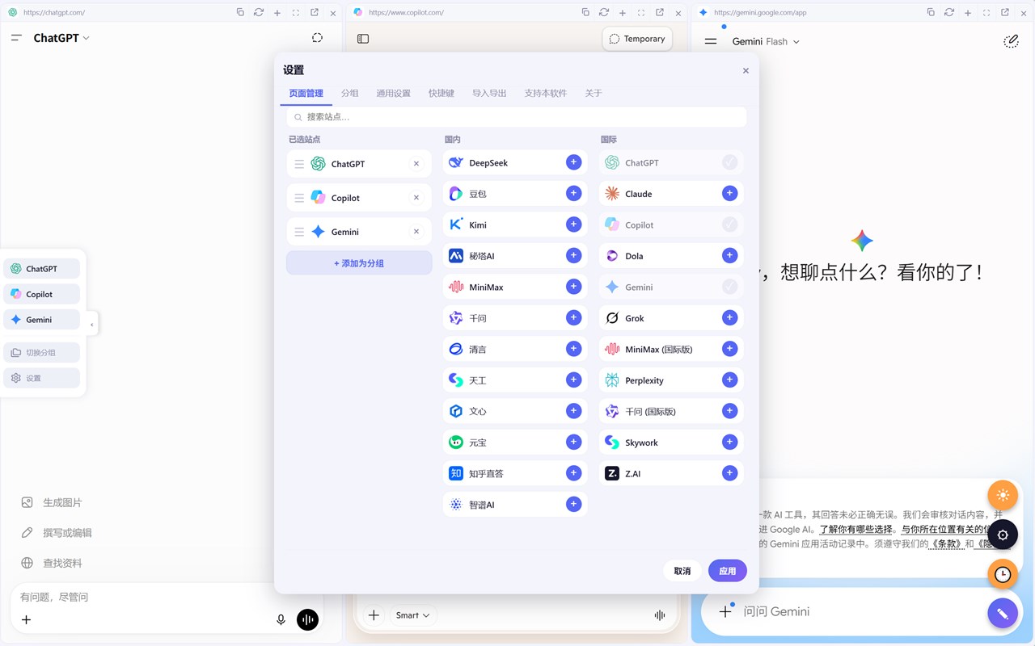Select Copilot in the floating site panel
This screenshot has height=646, width=1035.
coord(42,295)
